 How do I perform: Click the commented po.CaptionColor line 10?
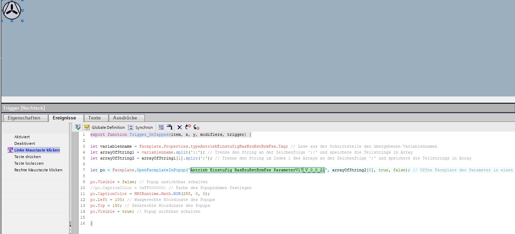pyautogui.click(x=171, y=188)
